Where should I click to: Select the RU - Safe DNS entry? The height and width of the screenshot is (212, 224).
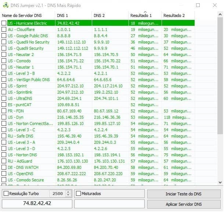(21, 136)
